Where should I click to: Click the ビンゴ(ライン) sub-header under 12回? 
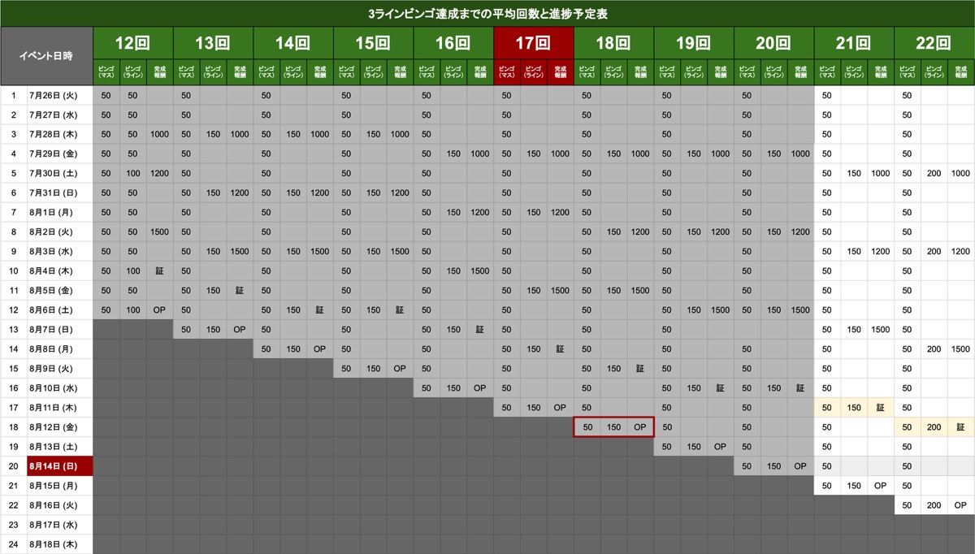tap(132, 72)
